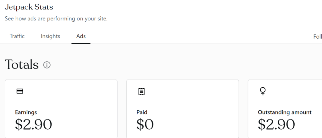Click the Earnings label text
322x138 pixels.
pos(26,112)
